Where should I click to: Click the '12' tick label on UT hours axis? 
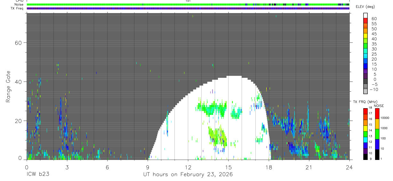pos(188,167)
